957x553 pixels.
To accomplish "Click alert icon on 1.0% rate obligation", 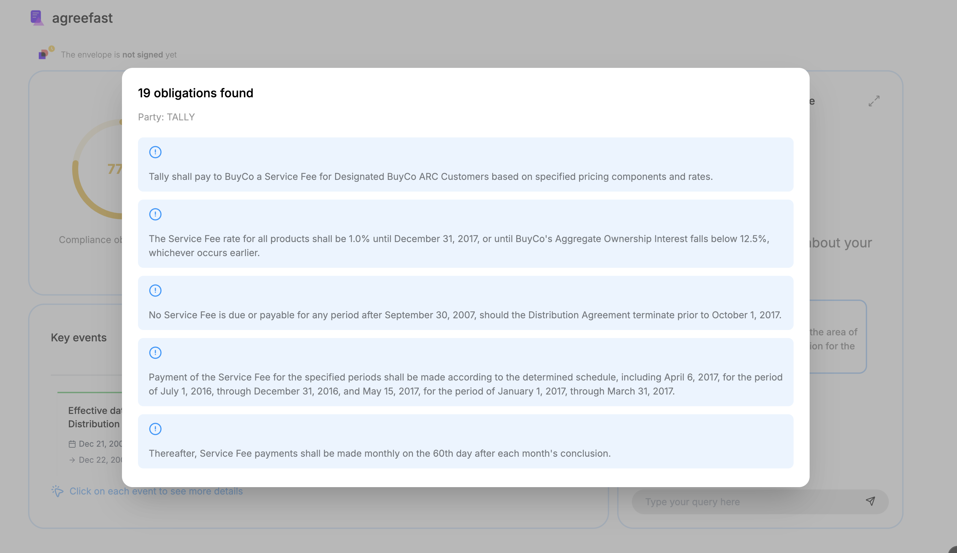I will tap(155, 215).
